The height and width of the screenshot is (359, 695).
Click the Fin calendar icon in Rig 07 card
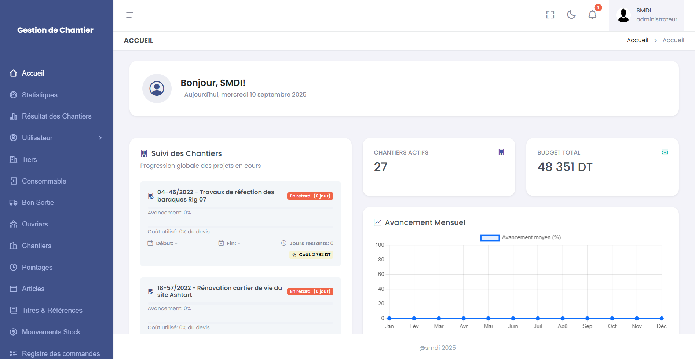click(x=221, y=243)
